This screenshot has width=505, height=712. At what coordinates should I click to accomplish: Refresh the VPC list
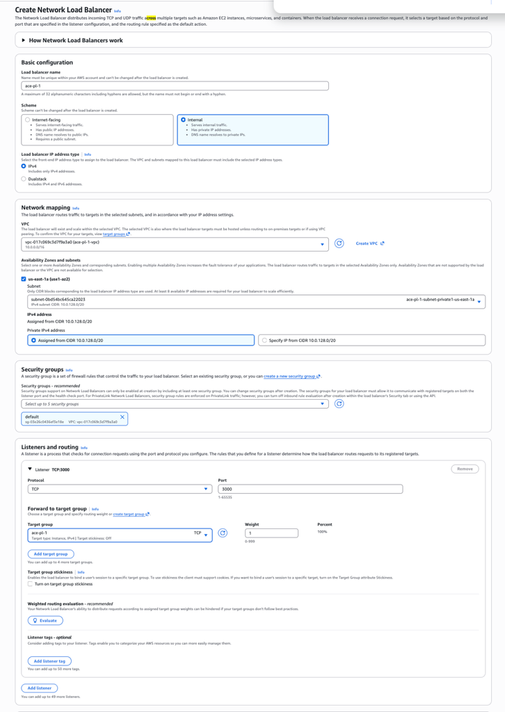[x=340, y=243]
